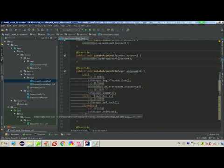The height and width of the screenshot is (168, 224).
Task: Click the yellow inspection indicator
Action: [219, 41]
